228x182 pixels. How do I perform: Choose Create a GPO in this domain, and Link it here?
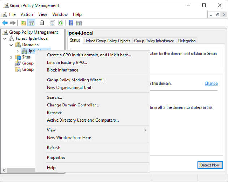[x=93, y=55]
